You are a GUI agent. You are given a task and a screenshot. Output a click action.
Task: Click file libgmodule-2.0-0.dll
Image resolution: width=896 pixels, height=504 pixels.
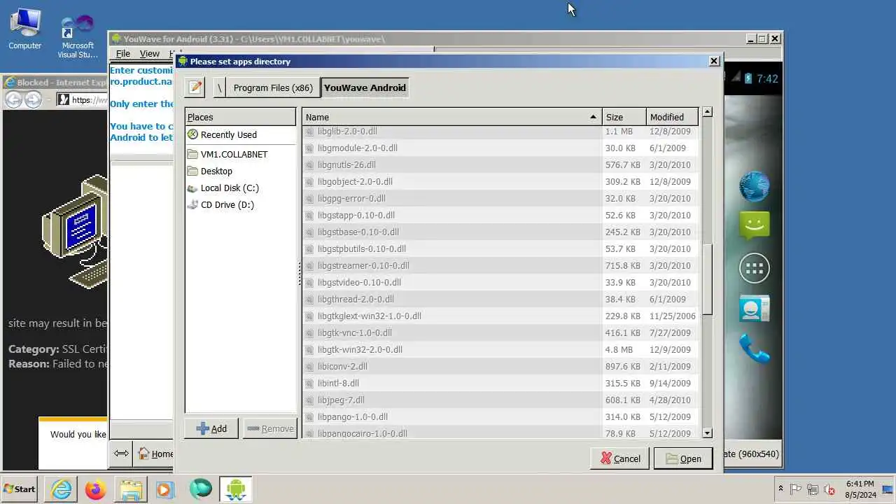pyautogui.click(x=357, y=148)
